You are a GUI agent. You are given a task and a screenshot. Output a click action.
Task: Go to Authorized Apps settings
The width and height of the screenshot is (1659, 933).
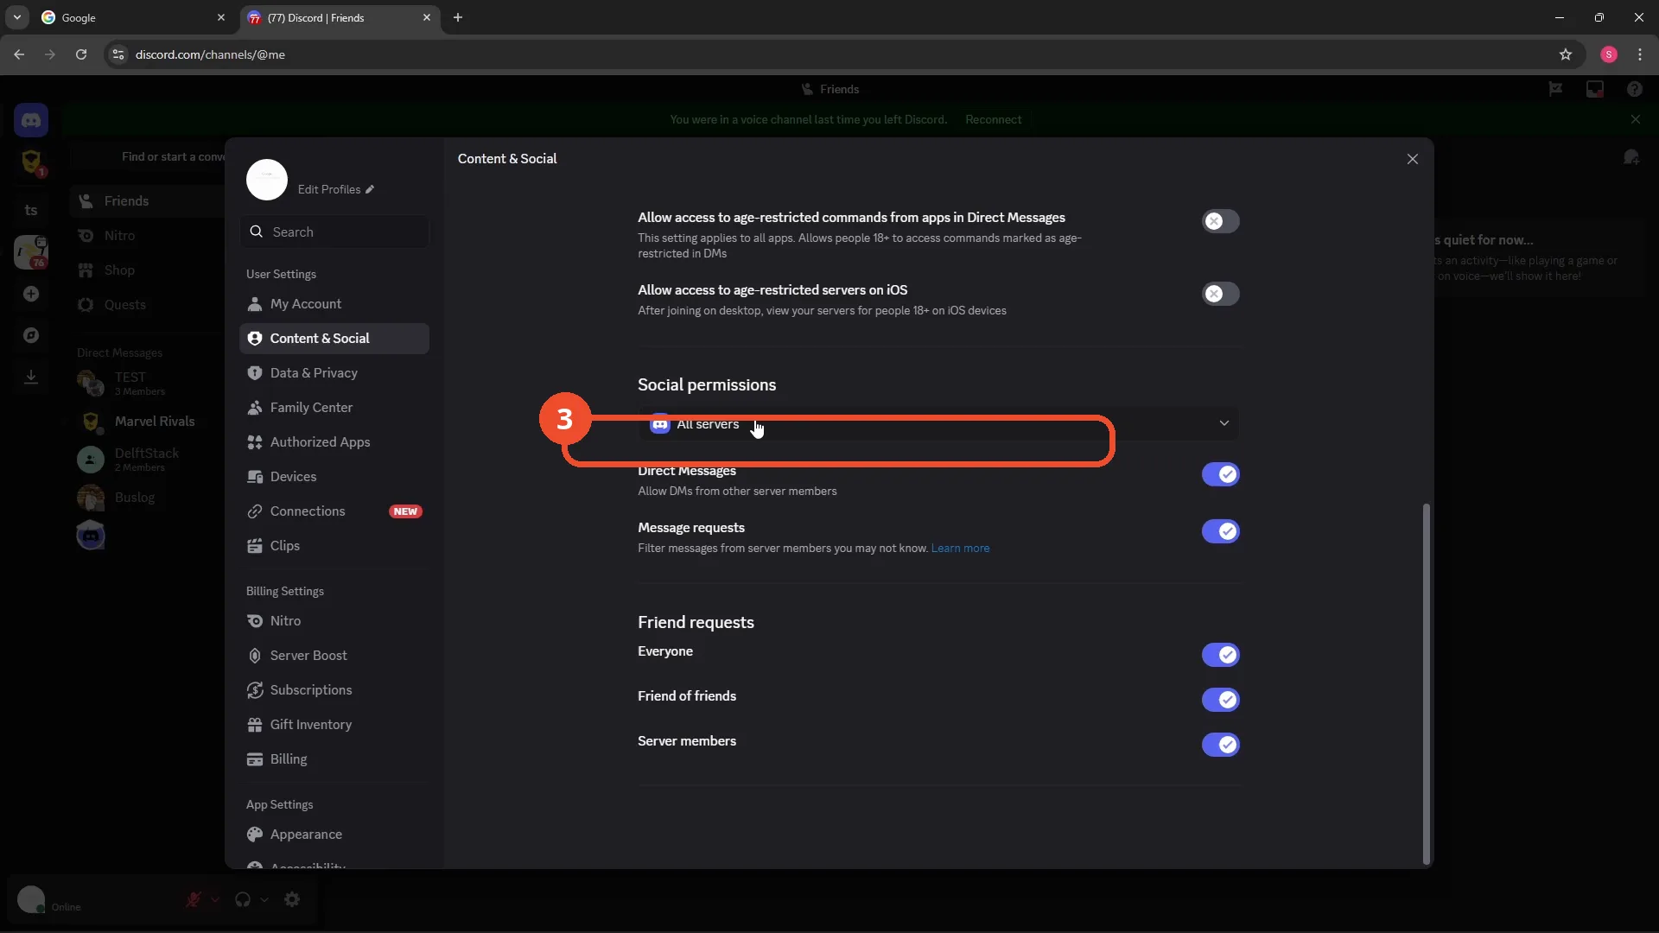pyautogui.click(x=334, y=442)
